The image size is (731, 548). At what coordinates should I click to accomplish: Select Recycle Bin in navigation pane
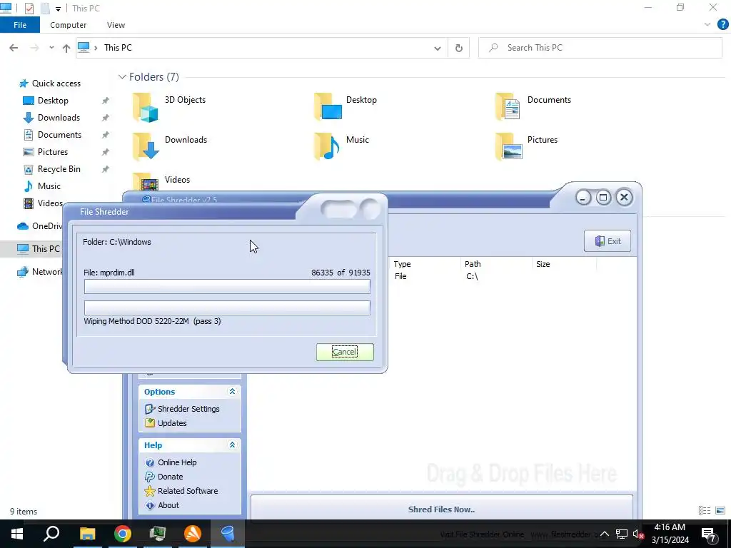point(59,169)
